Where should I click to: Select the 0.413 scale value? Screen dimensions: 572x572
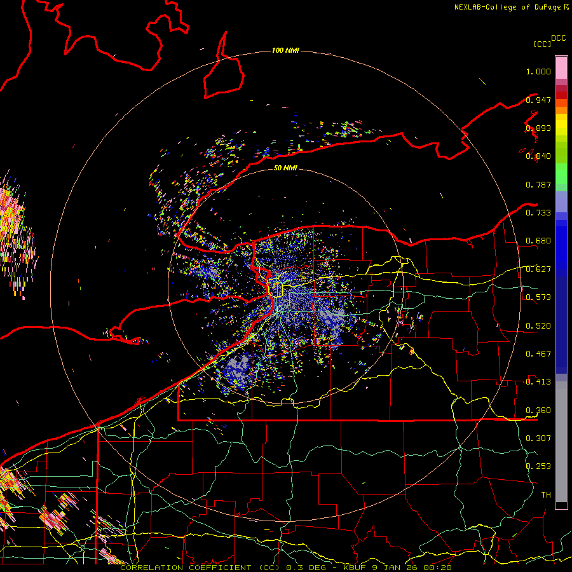click(x=538, y=382)
